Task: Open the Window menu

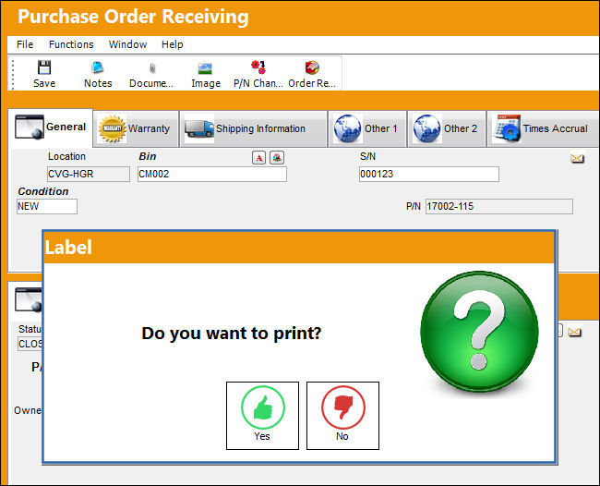Action: (x=127, y=44)
